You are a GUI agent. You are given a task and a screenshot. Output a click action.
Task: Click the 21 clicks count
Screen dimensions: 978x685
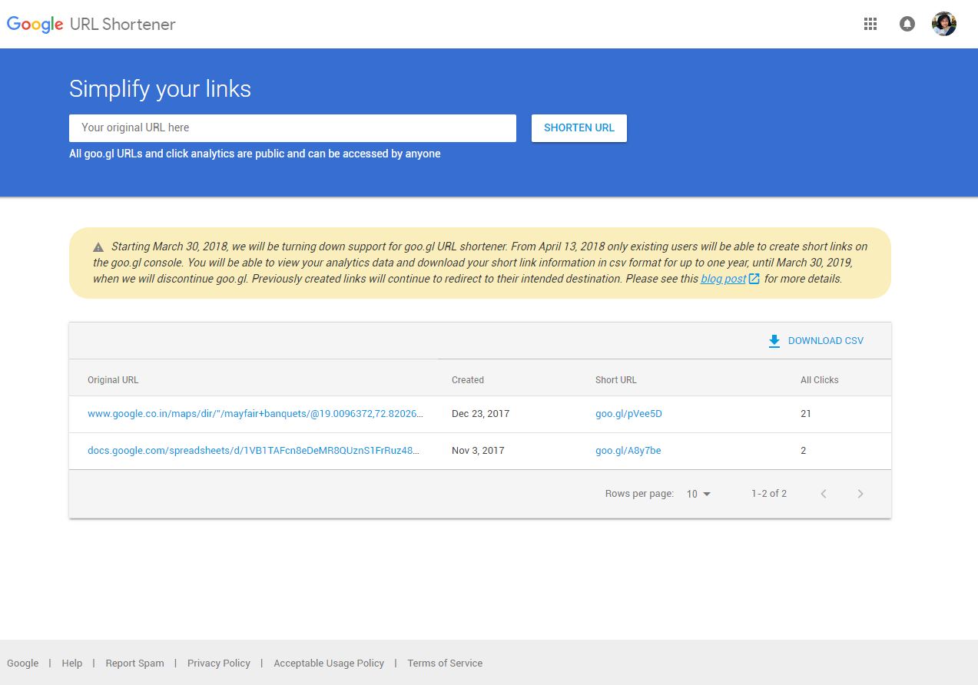(806, 414)
